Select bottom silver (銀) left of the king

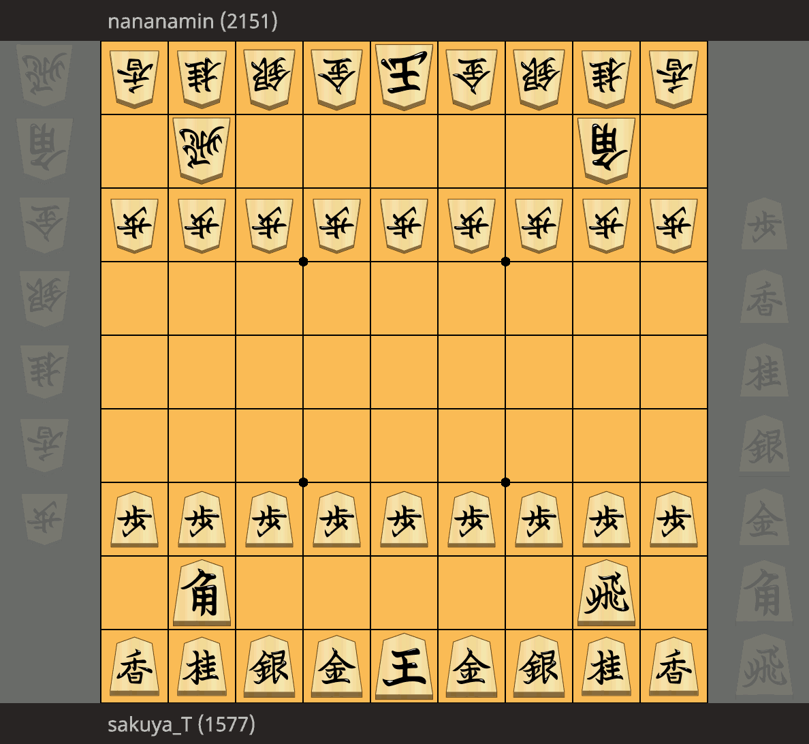pos(269,666)
